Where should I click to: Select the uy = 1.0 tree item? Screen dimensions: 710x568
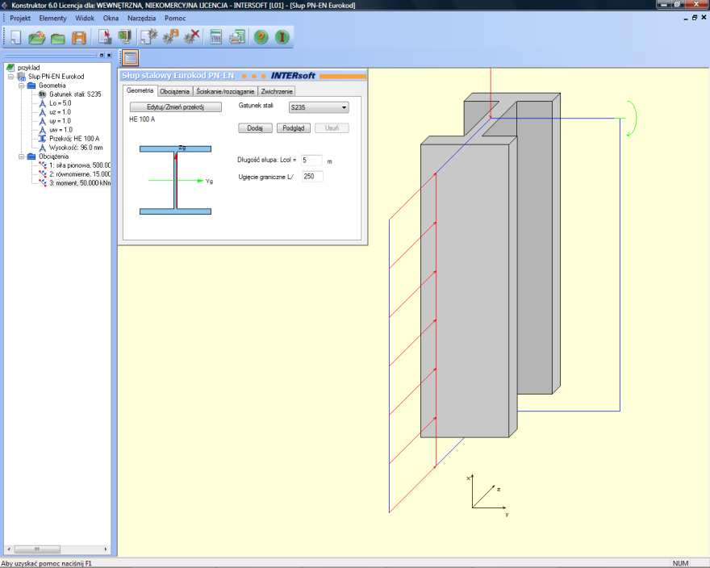point(61,121)
